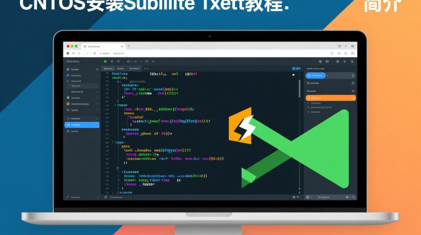Open the hamburger menu in the browser tab bar
The image size is (421, 235).
tap(340, 46)
